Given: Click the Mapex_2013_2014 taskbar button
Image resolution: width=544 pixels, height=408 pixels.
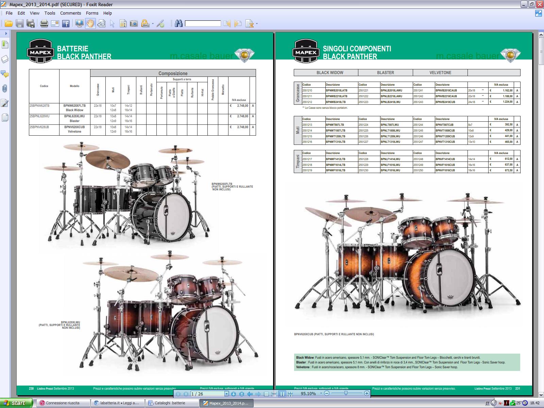Looking at the screenshot, I should [227, 403].
